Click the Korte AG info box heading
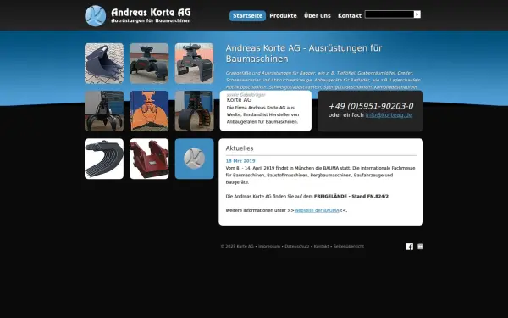508x318 pixels. 239,99
